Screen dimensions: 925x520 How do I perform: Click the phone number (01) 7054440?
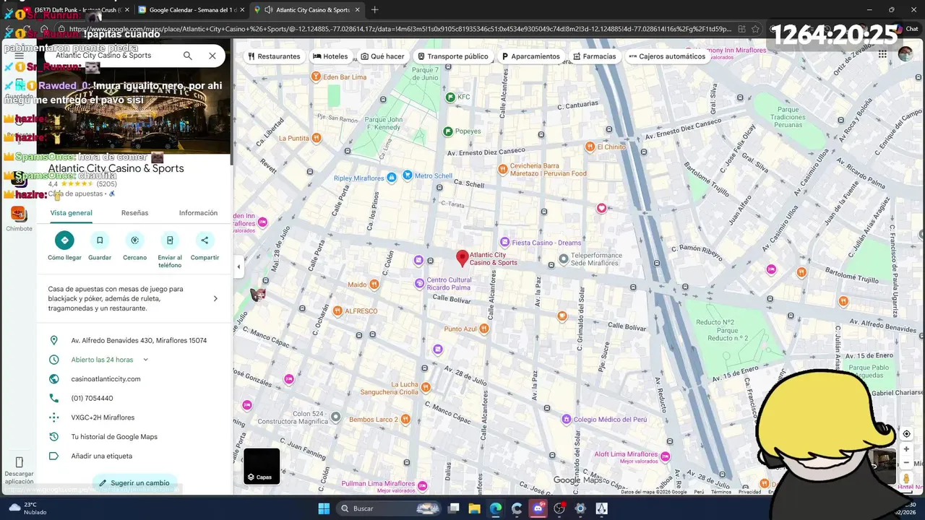point(92,398)
